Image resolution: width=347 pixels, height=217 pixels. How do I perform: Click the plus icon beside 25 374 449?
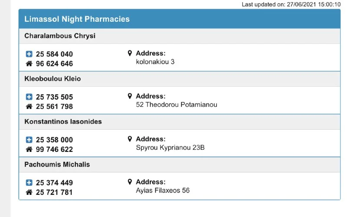29,183
